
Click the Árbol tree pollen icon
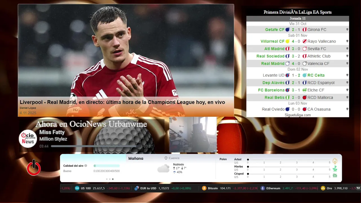click(335, 161)
